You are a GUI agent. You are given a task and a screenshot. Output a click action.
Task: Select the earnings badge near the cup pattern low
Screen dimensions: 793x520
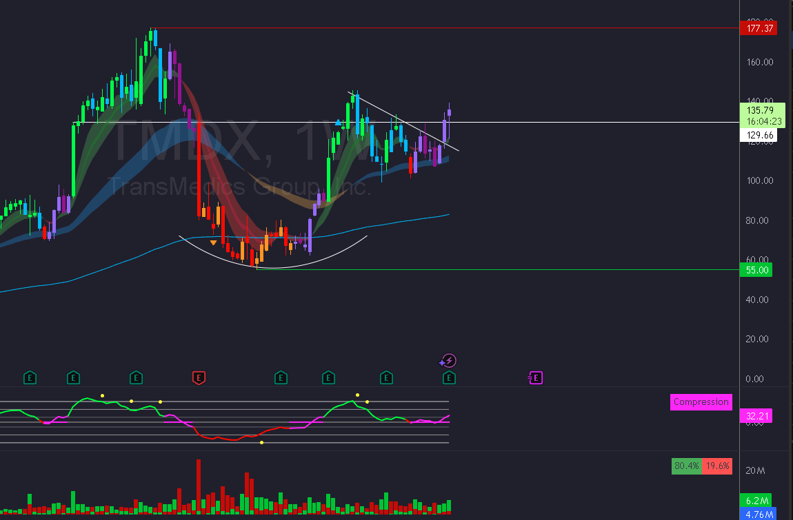(281, 377)
